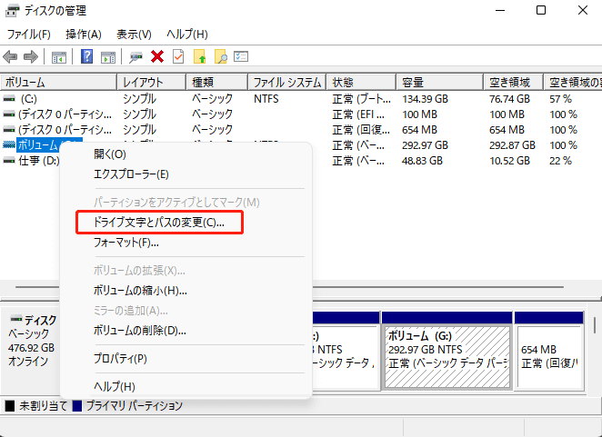Select ドライブ文字とパスの変更(C)... in context menu
This screenshot has width=602, height=437.
coord(159,222)
